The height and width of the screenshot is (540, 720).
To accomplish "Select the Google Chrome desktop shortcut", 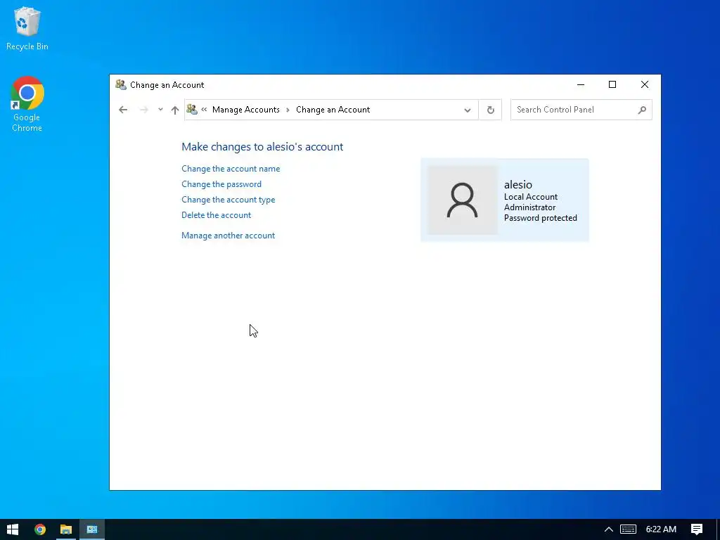I will [27, 104].
